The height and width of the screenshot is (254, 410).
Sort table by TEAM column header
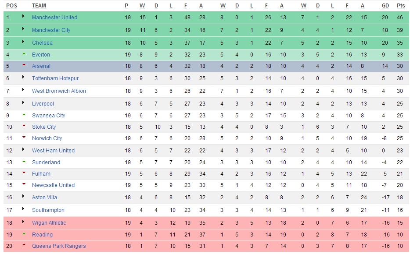pyautogui.click(x=39, y=6)
